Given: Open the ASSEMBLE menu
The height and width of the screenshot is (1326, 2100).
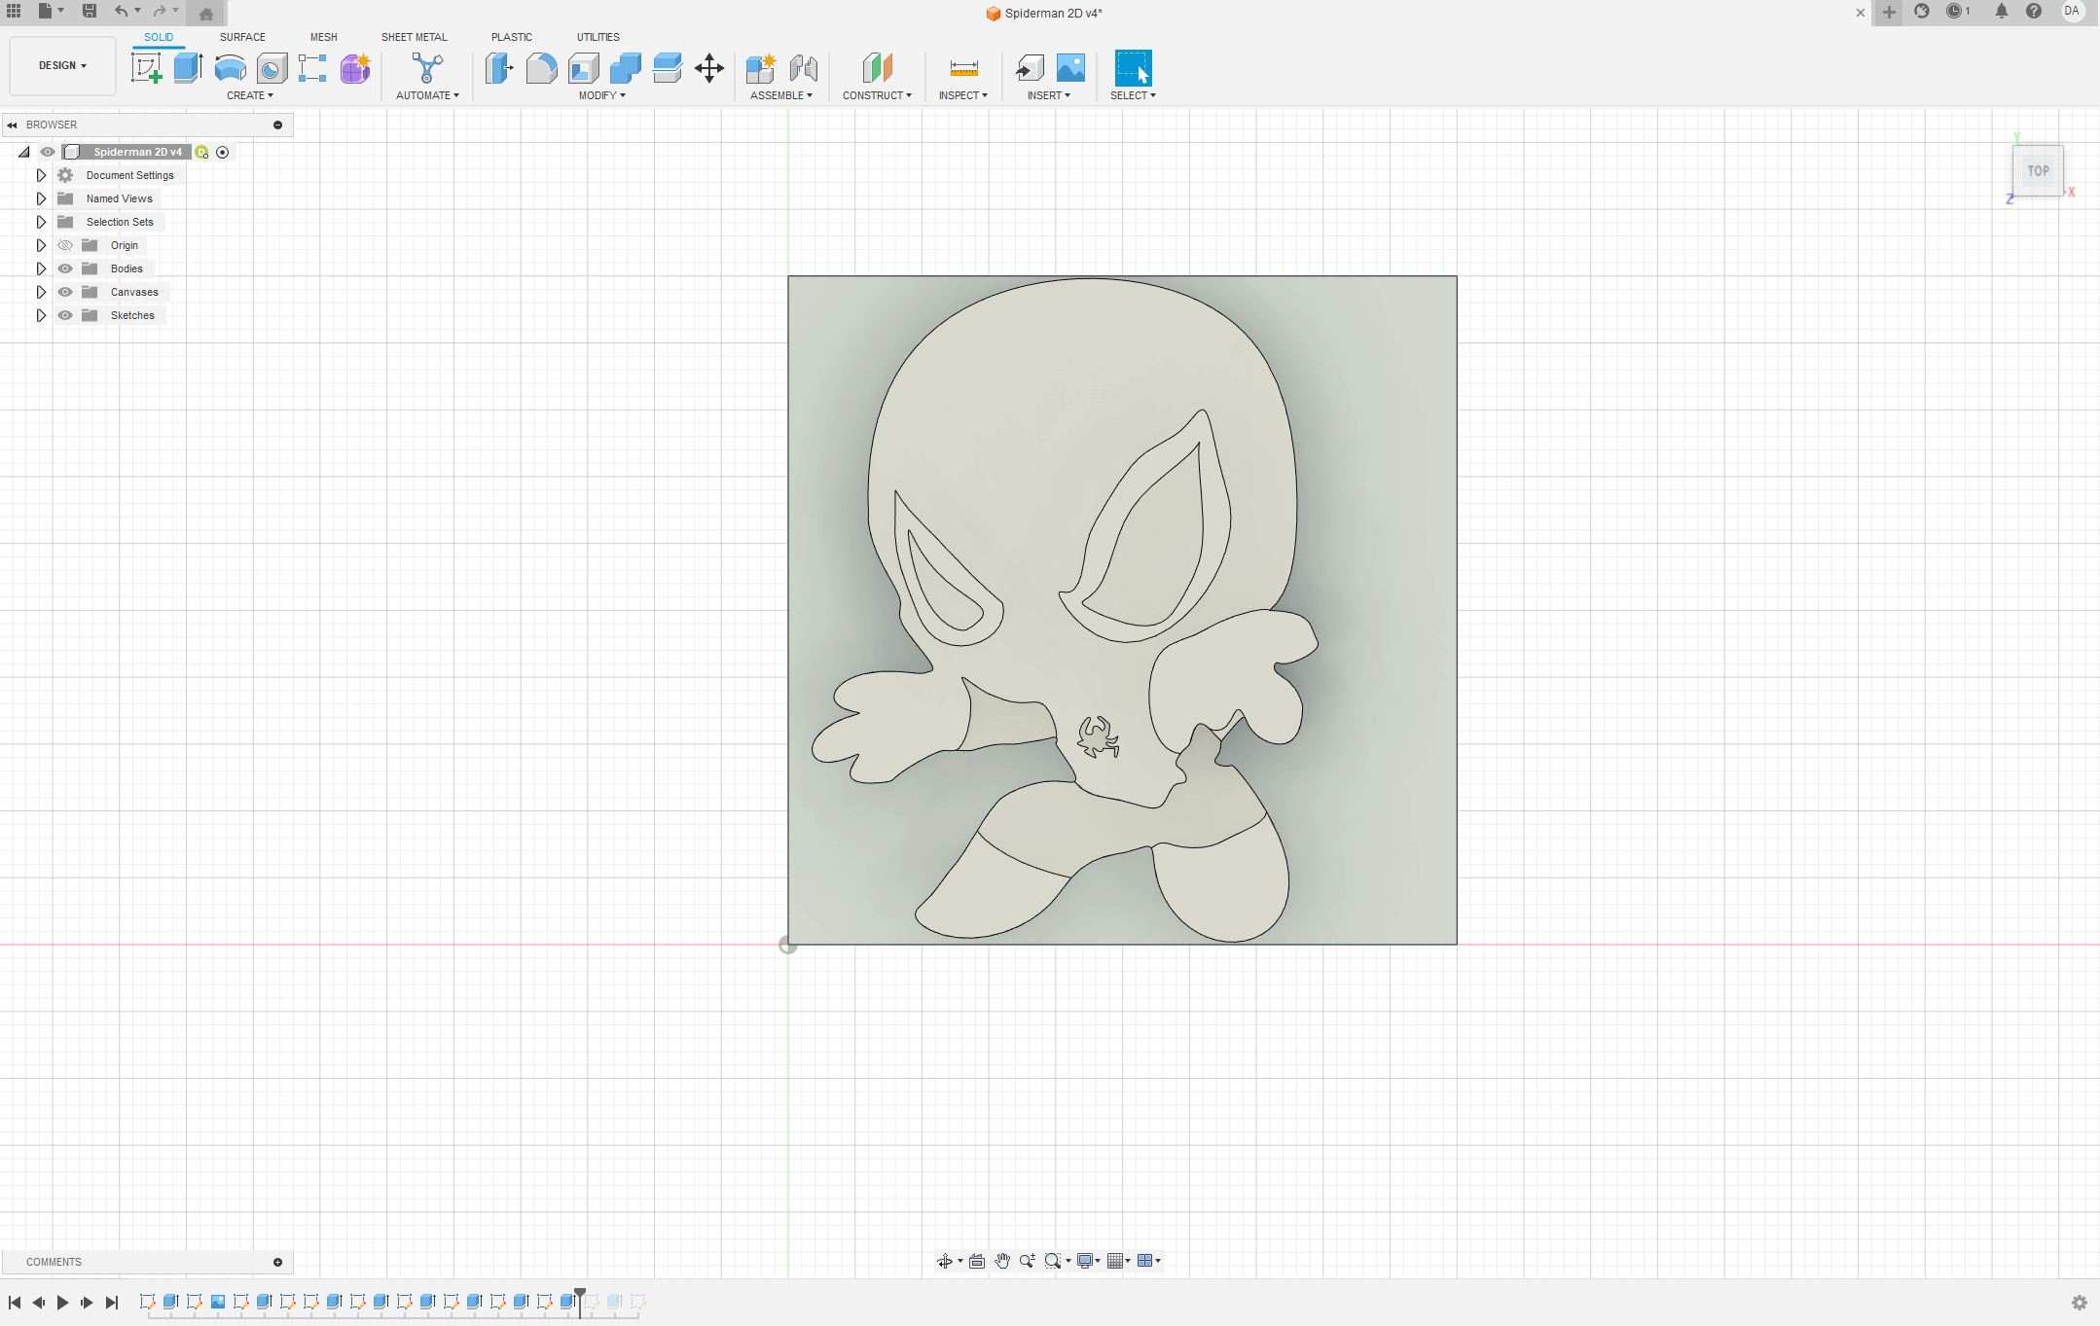Looking at the screenshot, I should pyautogui.click(x=781, y=95).
